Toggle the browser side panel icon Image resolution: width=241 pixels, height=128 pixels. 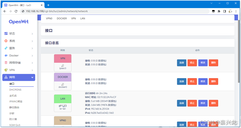click(225, 11)
